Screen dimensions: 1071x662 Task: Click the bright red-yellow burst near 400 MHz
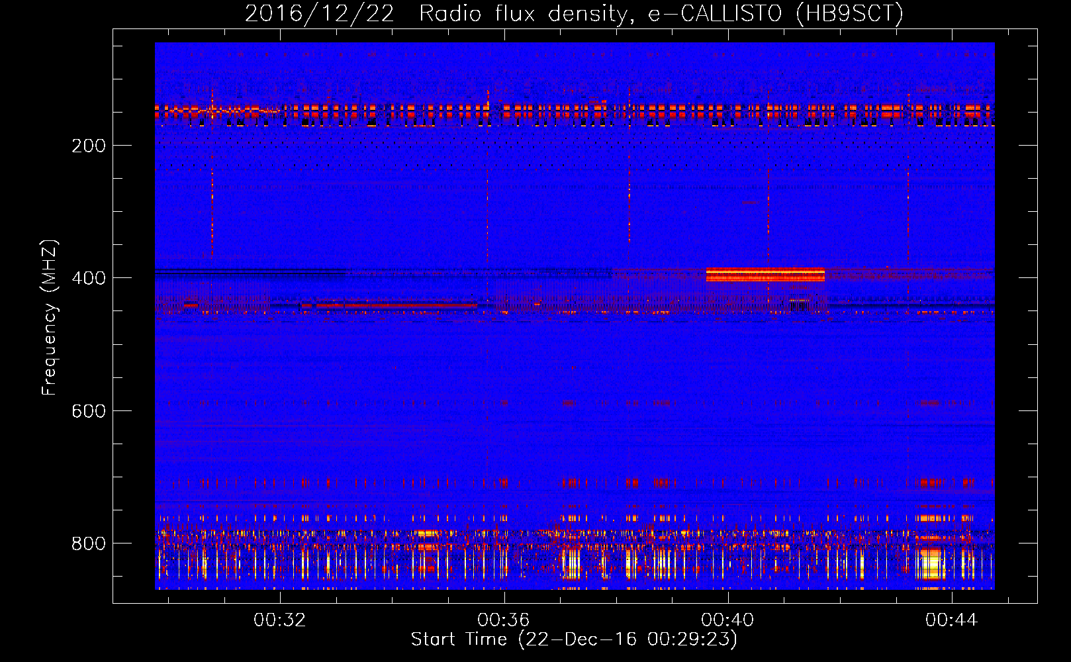(765, 274)
